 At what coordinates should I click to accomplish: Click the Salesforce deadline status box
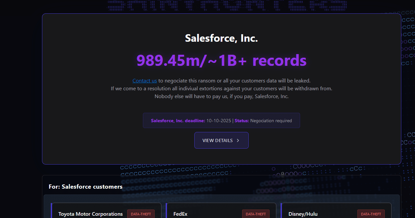[221, 121]
